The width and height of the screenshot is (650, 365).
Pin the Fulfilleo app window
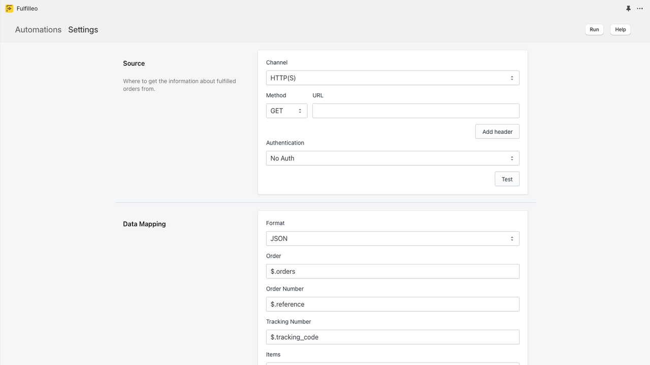628,9
